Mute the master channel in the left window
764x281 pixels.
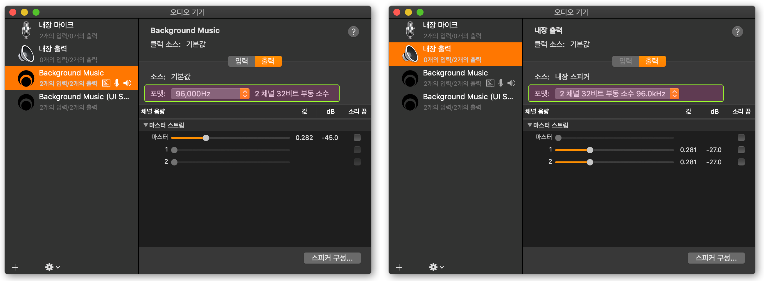[357, 138]
